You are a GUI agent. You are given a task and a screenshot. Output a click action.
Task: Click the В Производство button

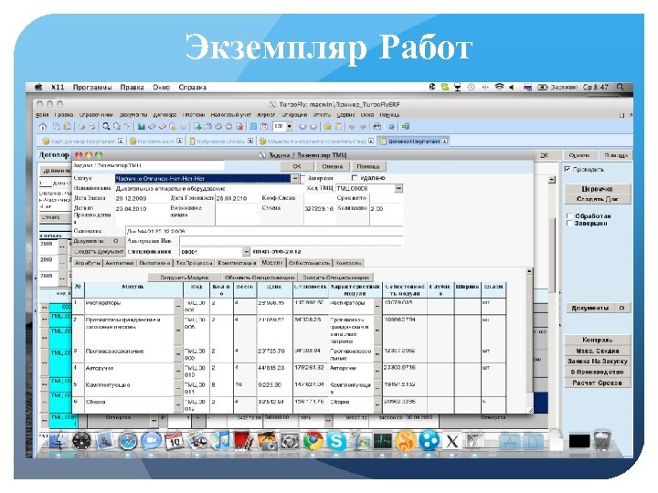click(x=597, y=372)
